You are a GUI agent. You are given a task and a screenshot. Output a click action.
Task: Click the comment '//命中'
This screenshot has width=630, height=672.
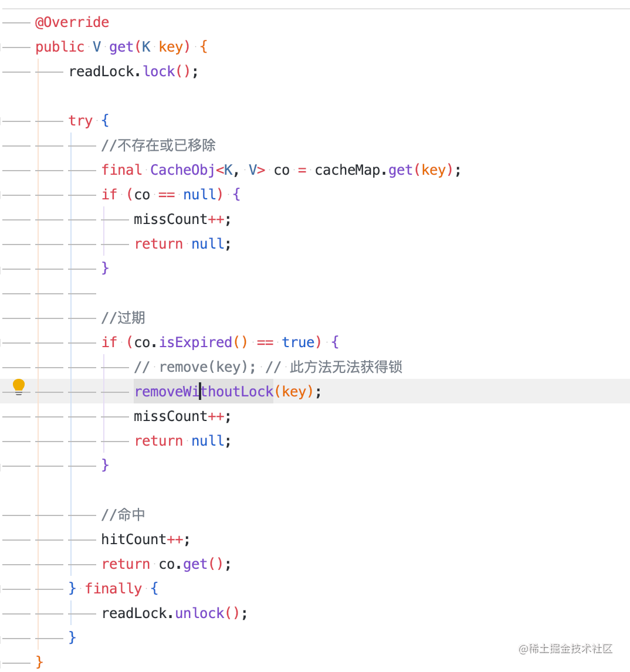(x=123, y=515)
